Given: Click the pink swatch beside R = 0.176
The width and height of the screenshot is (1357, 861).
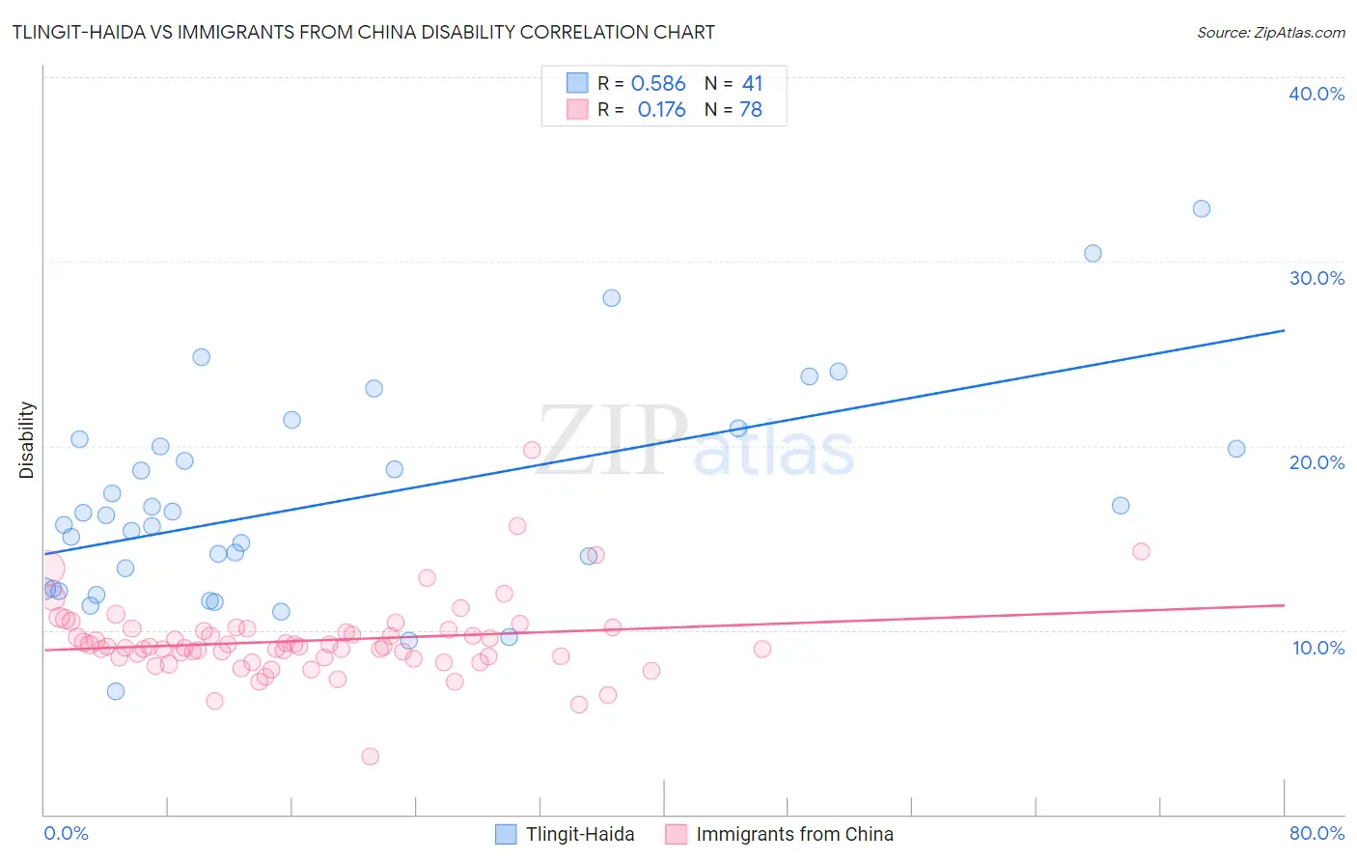Looking at the screenshot, I should [x=577, y=109].
